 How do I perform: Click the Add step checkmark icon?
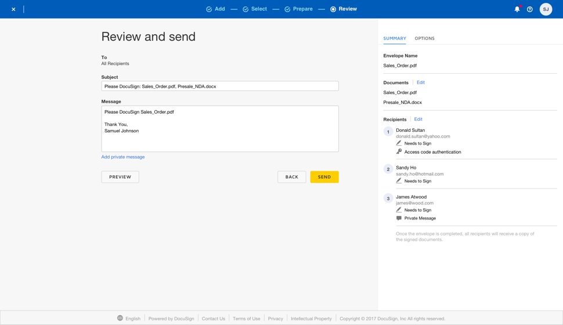[x=209, y=9]
